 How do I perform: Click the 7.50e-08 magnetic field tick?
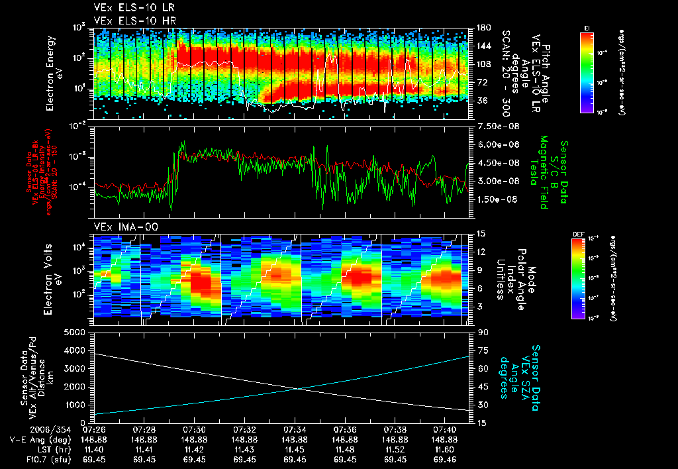pyautogui.click(x=498, y=127)
